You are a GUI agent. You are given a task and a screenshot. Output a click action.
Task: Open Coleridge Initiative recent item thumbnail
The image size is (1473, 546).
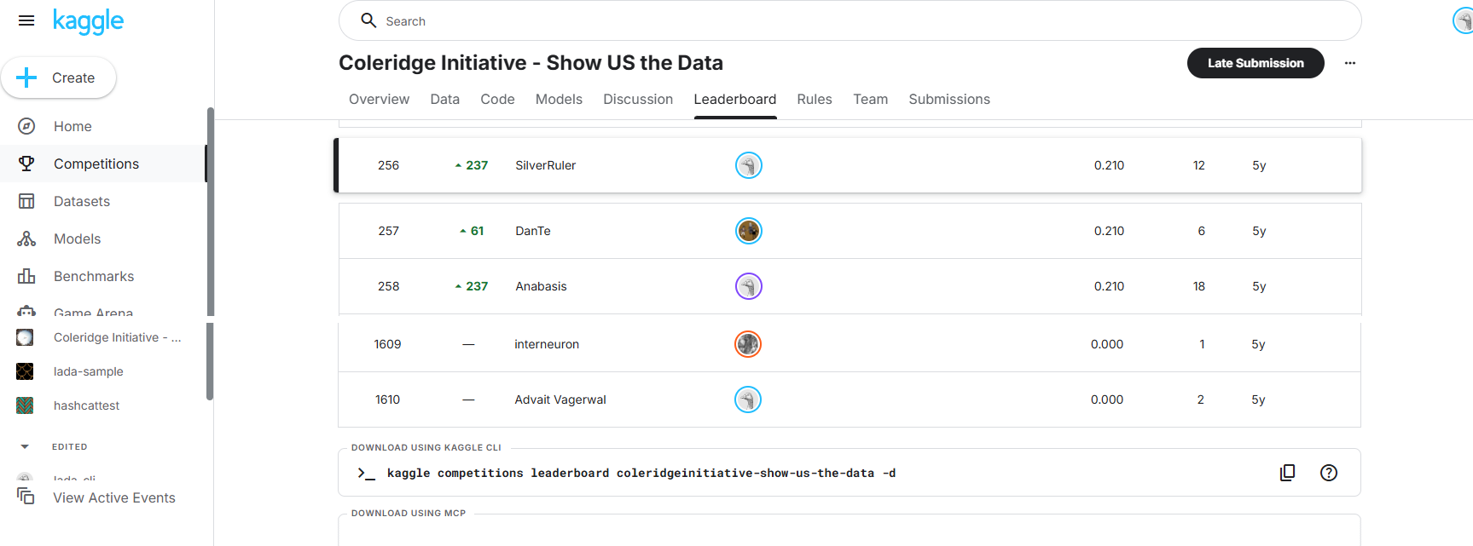click(25, 337)
